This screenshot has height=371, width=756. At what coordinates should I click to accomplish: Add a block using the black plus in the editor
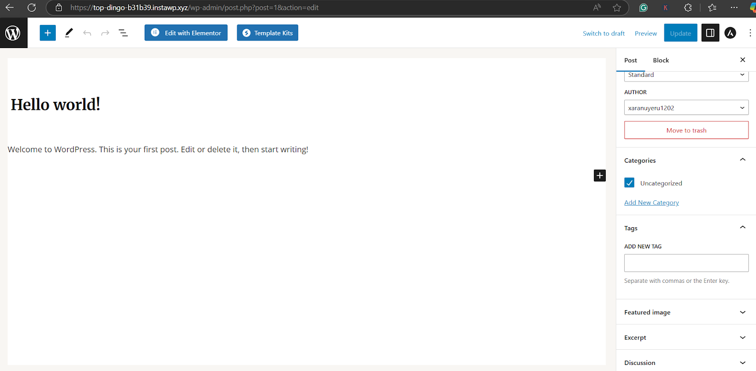point(600,175)
